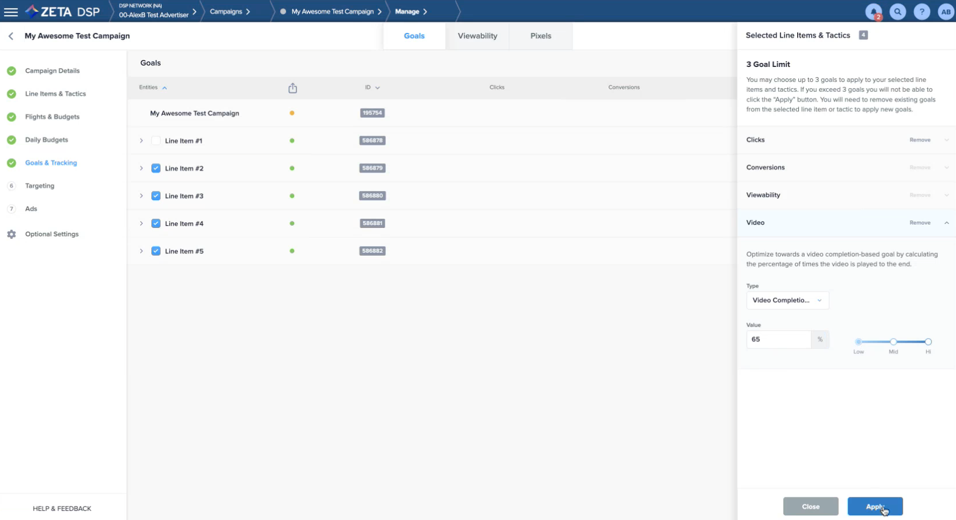Screen dimensions: 956x520
Task: Expand the Line Item #3 row
Action: pyautogui.click(x=141, y=196)
